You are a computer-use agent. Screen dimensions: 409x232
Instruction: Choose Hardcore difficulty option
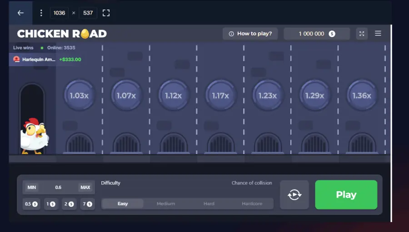tap(252, 203)
